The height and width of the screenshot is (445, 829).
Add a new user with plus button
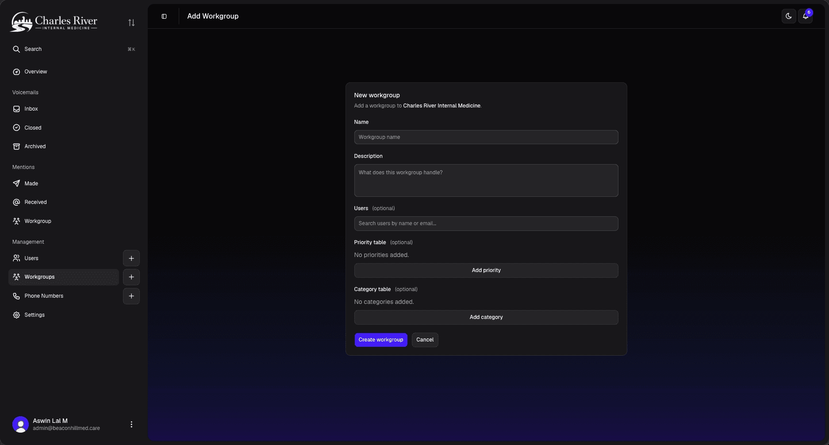tap(131, 258)
